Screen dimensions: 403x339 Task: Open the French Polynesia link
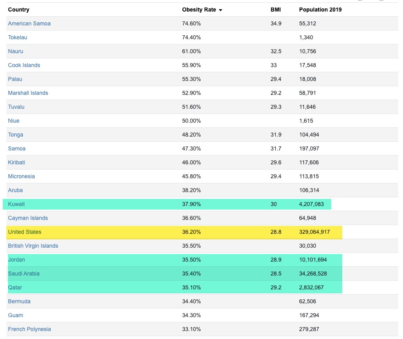click(x=29, y=329)
